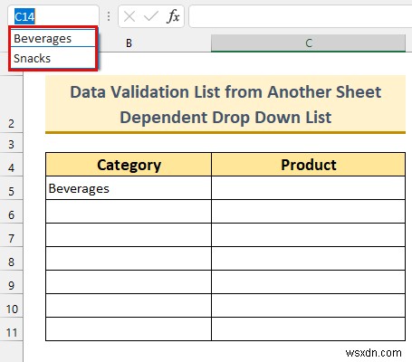Image resolution: width=412 pixels, height=362 pixels.
Task: Click the Cancel (X) formula bar icon
Action: (x=129, y=16)
